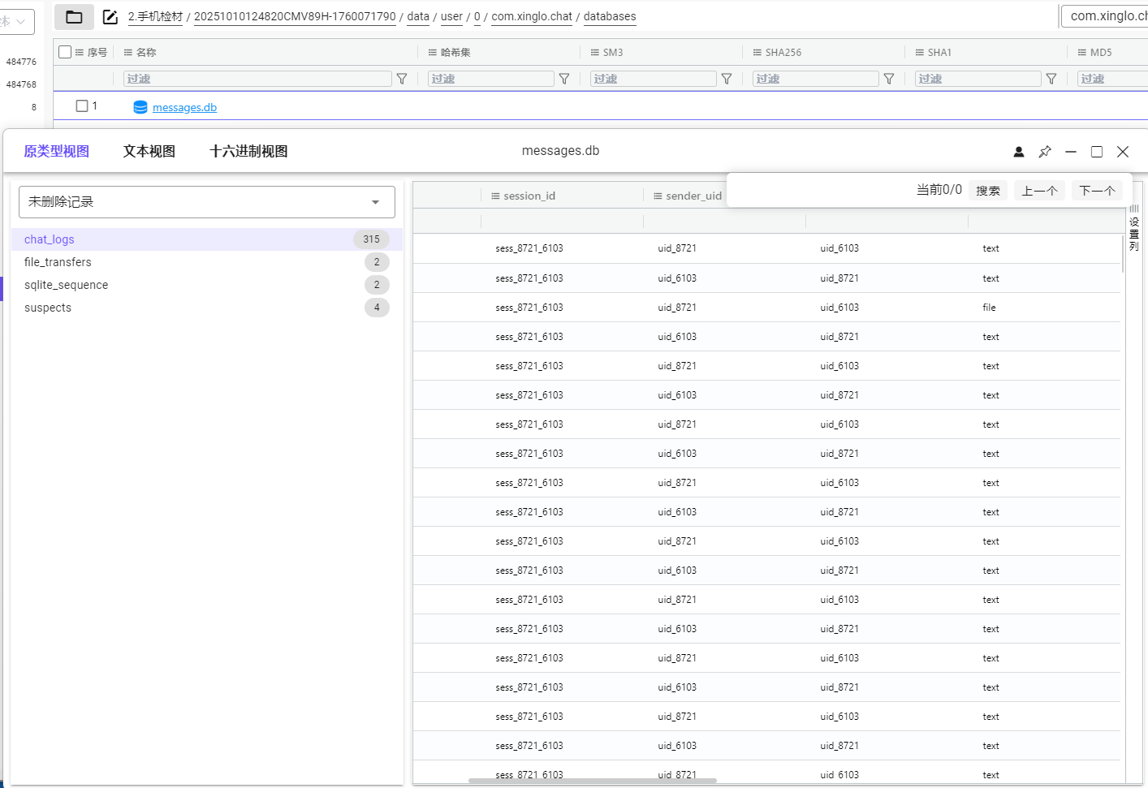Switch to the 文本视图 tab
This screenshot has width=1148, height=788.
(x=149, y=152)
